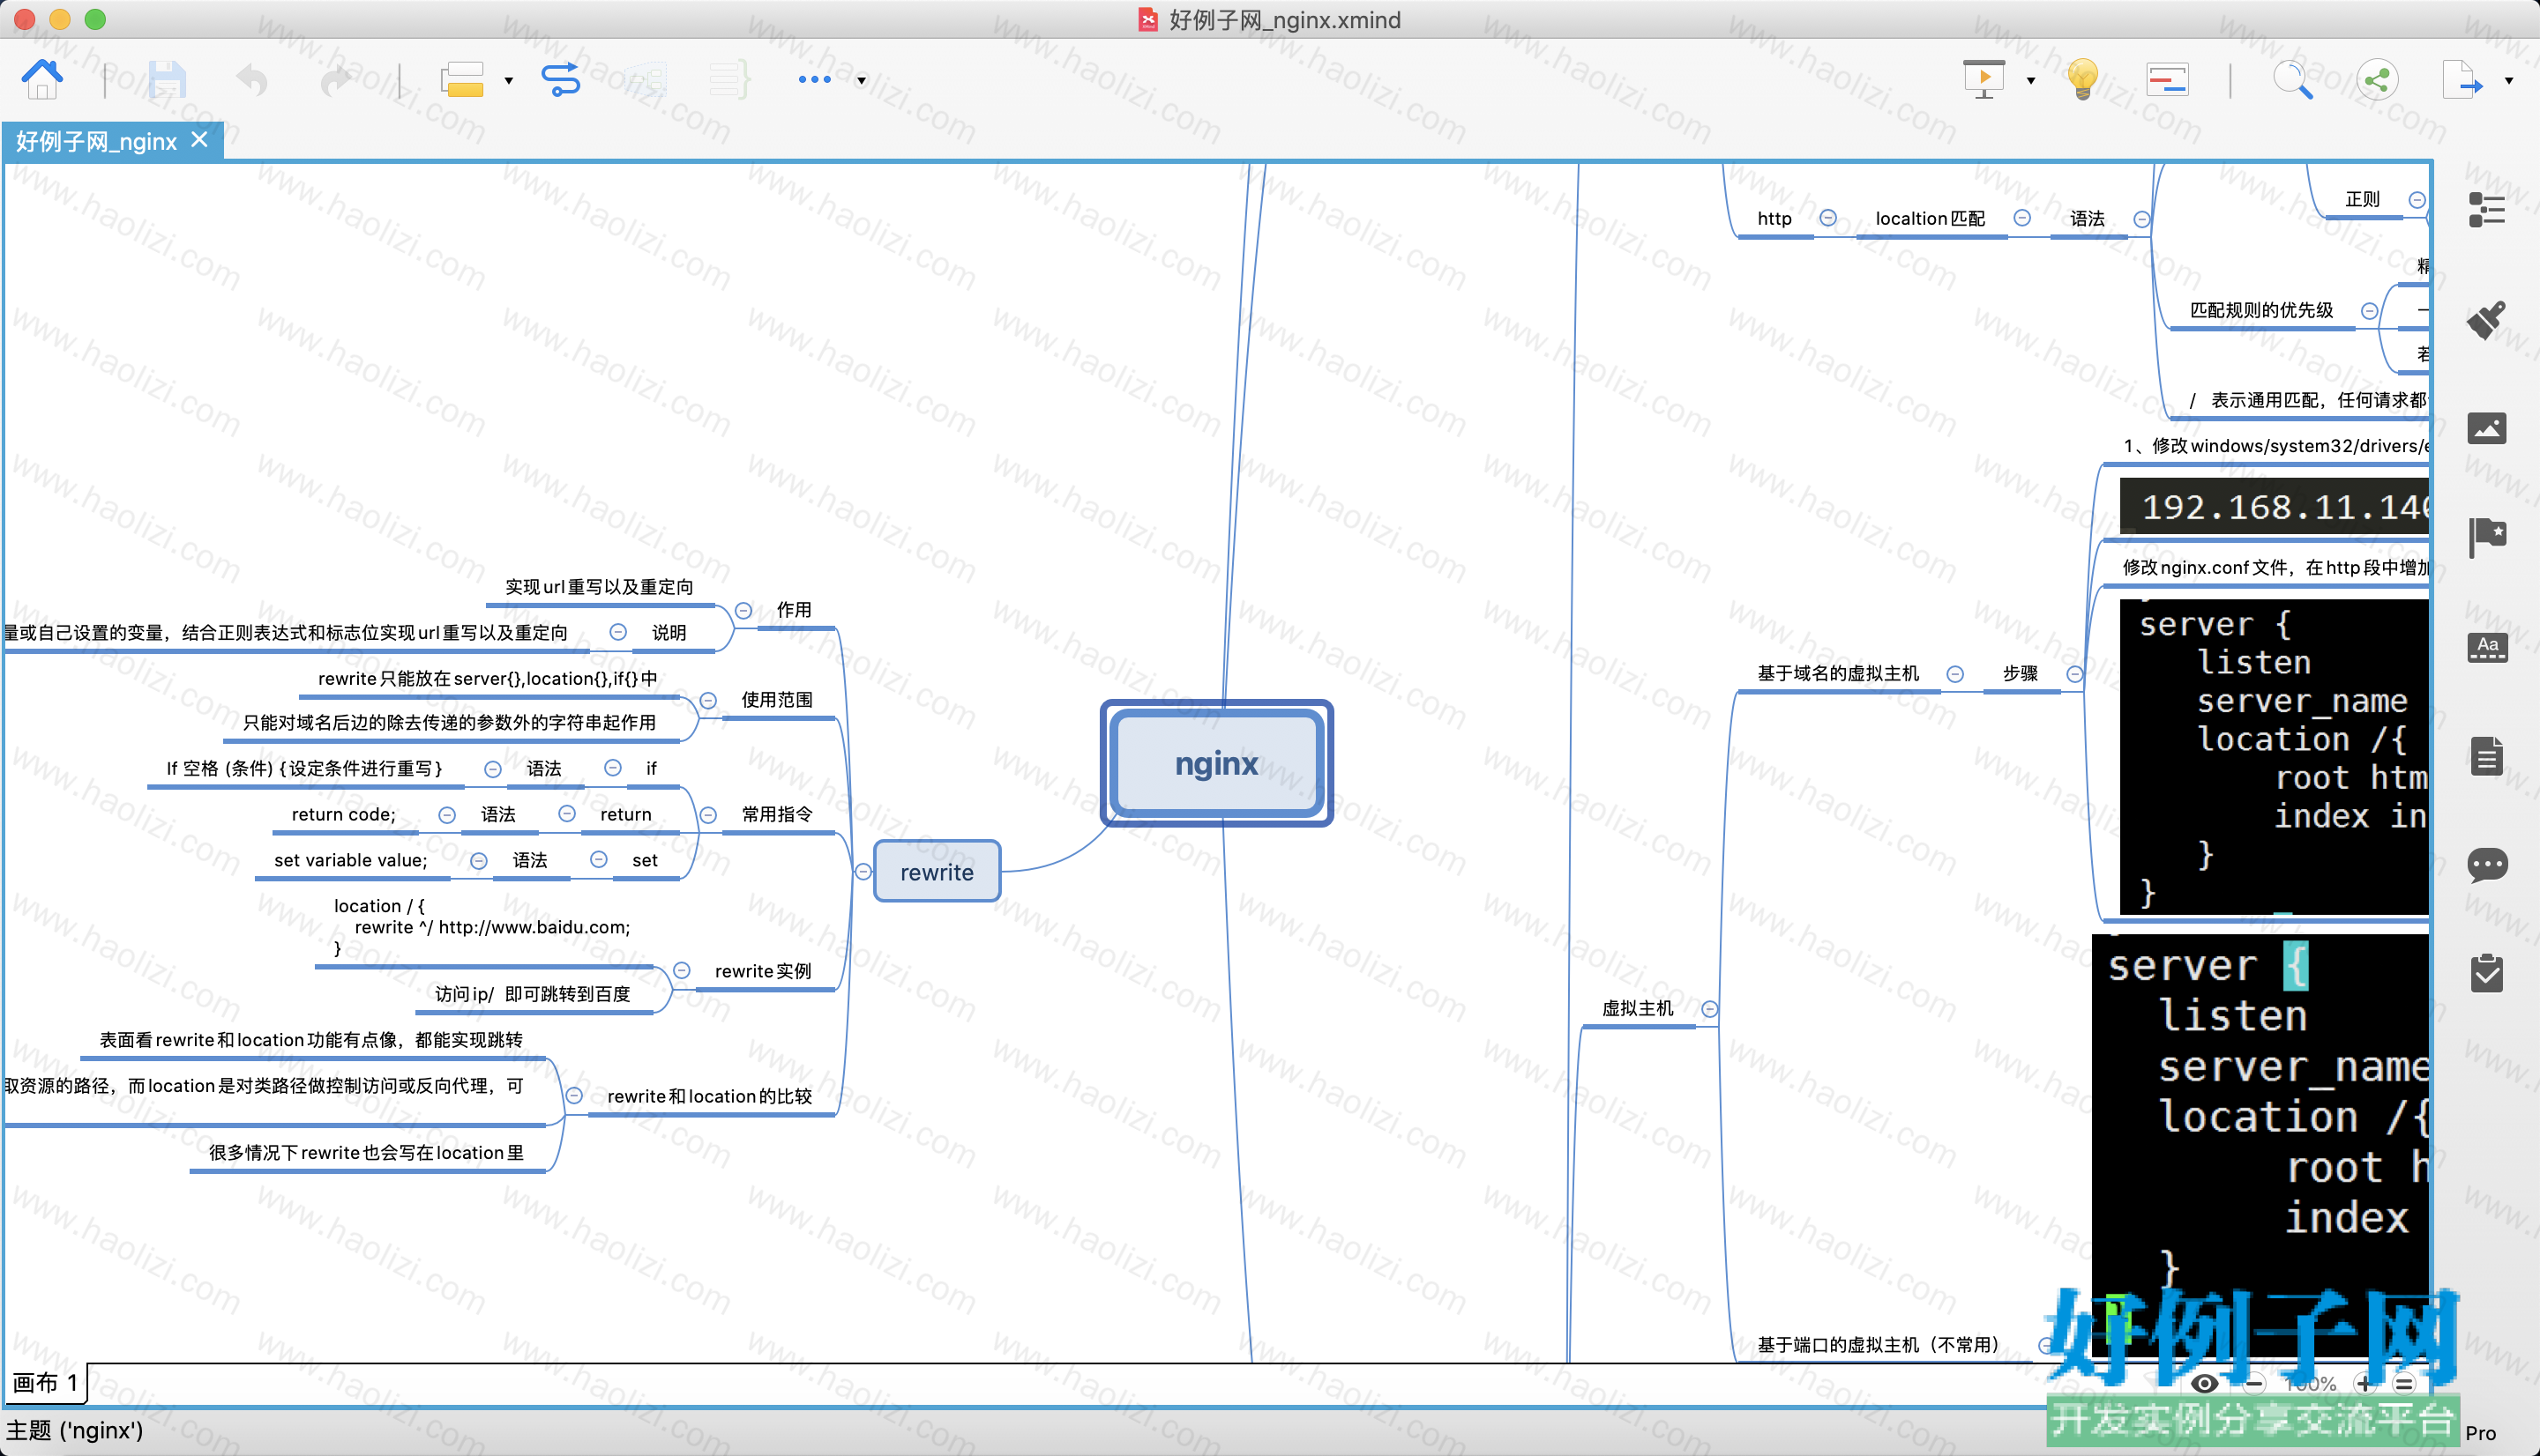Viewport: 2540px width, 1456px height.
Task: Zoom out with the minus button
Action: pyautogui.click(x=2255, y=1384)
